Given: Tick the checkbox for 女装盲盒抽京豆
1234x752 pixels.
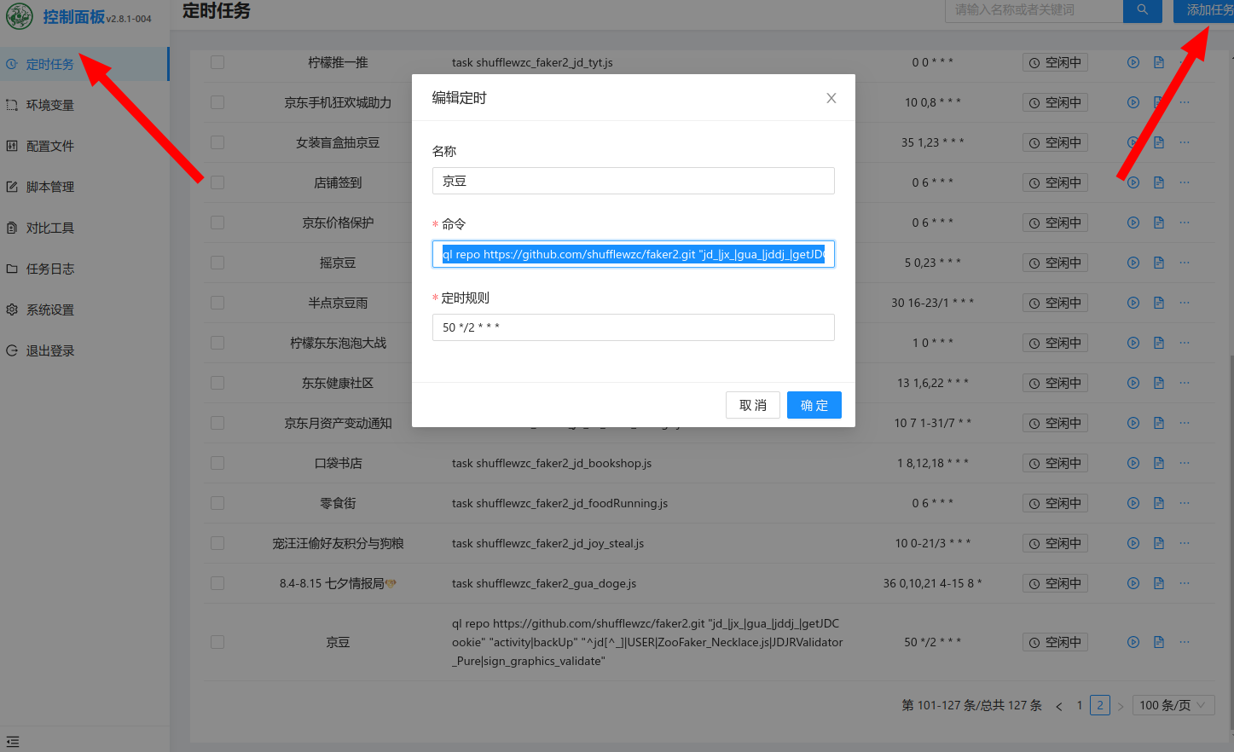Looking at the screenshot, I should coord(217,142).
